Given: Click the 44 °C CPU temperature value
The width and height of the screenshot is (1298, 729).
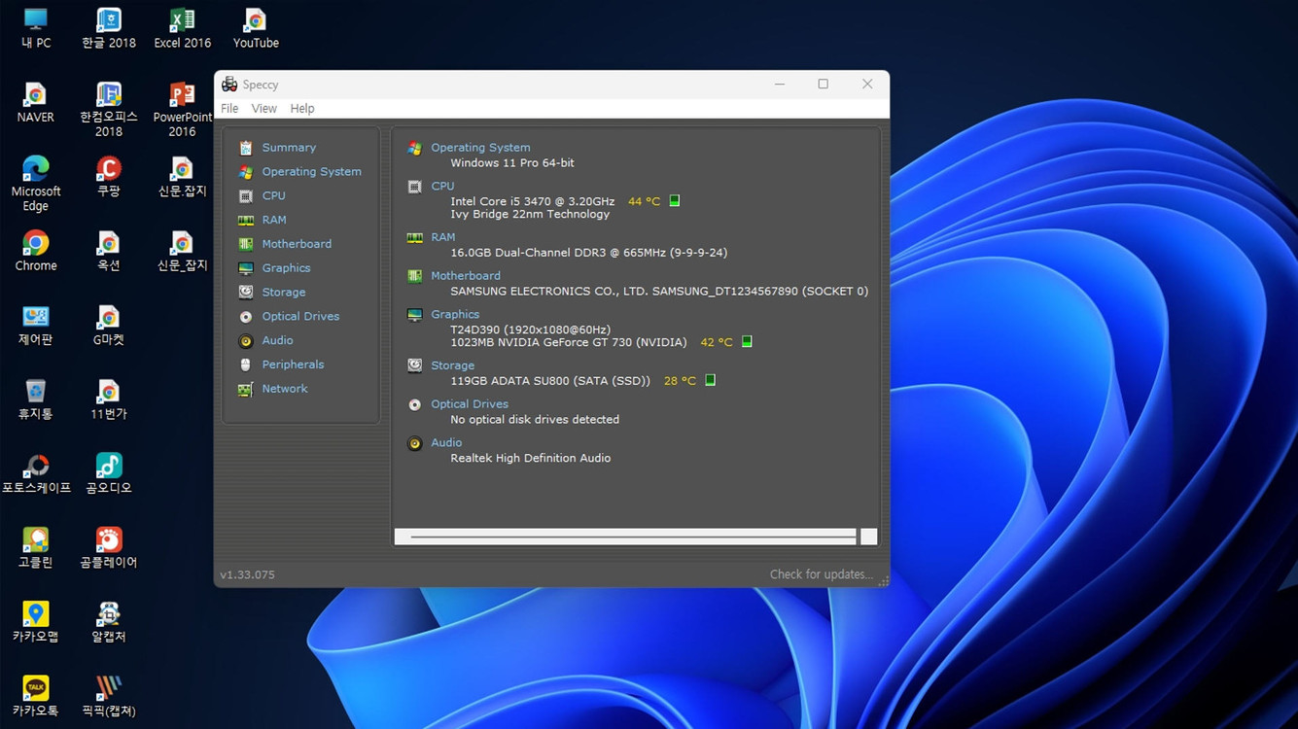Looking at the screenshot, I should point(644,201).
